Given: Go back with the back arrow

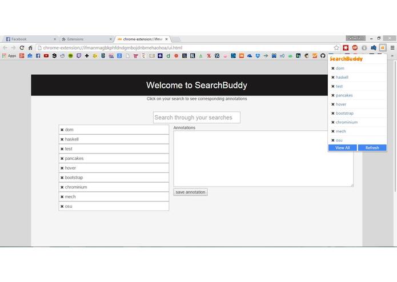Looking at the screenshot, I should 5,47.
